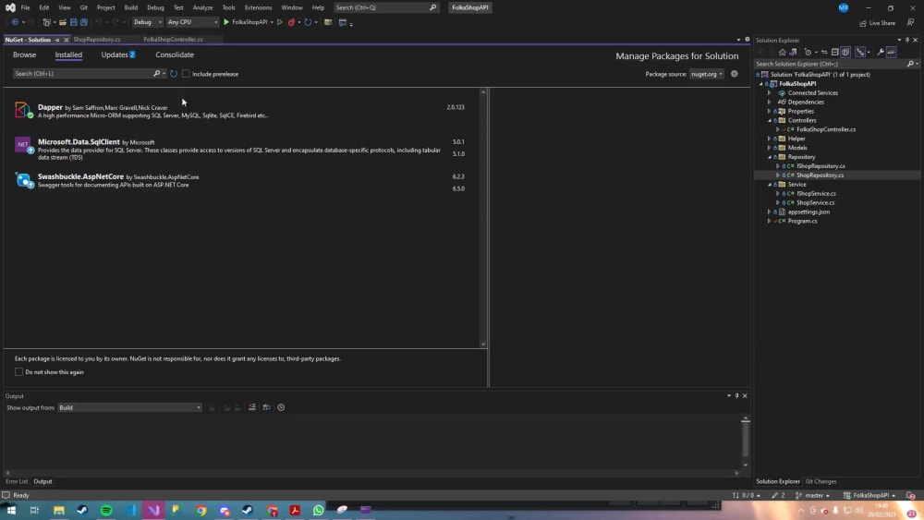Viewport: 924px width, 520px height.
Task: Switch to the Browse tab
Action: pos(25,54)
